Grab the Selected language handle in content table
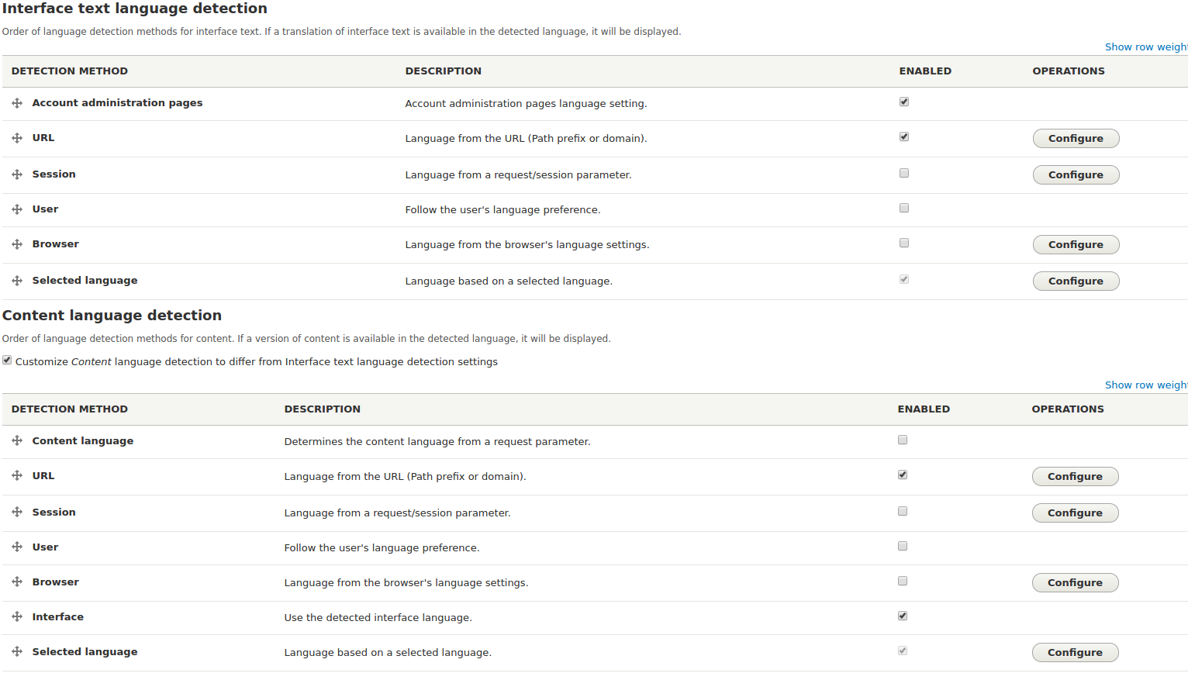Image resolution: width=1188 pixels, height=680 pixels. coord(17,651)
